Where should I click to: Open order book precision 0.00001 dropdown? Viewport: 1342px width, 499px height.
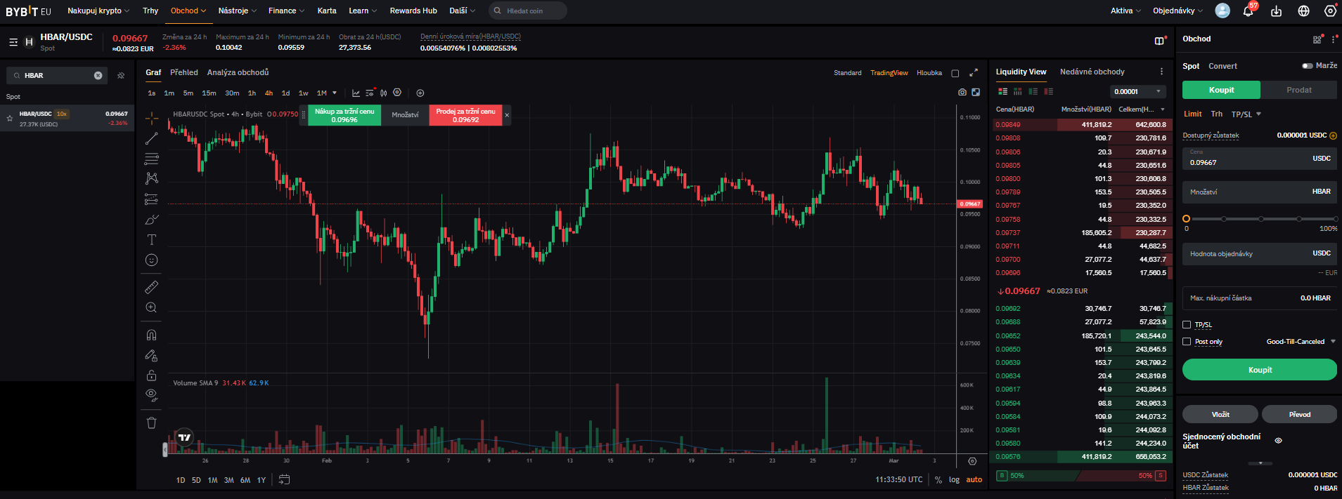coord(1138,91)
